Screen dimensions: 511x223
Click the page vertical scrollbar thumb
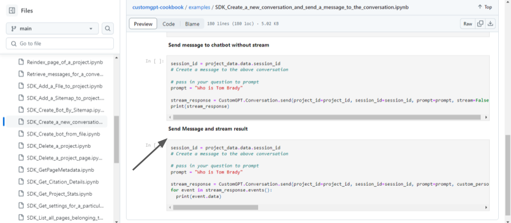(508, 176)
